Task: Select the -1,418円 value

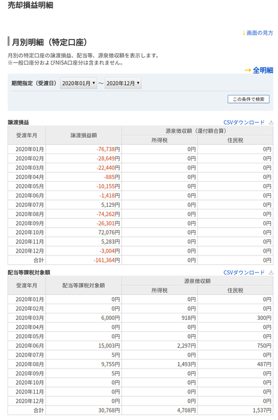Action: 109,196
